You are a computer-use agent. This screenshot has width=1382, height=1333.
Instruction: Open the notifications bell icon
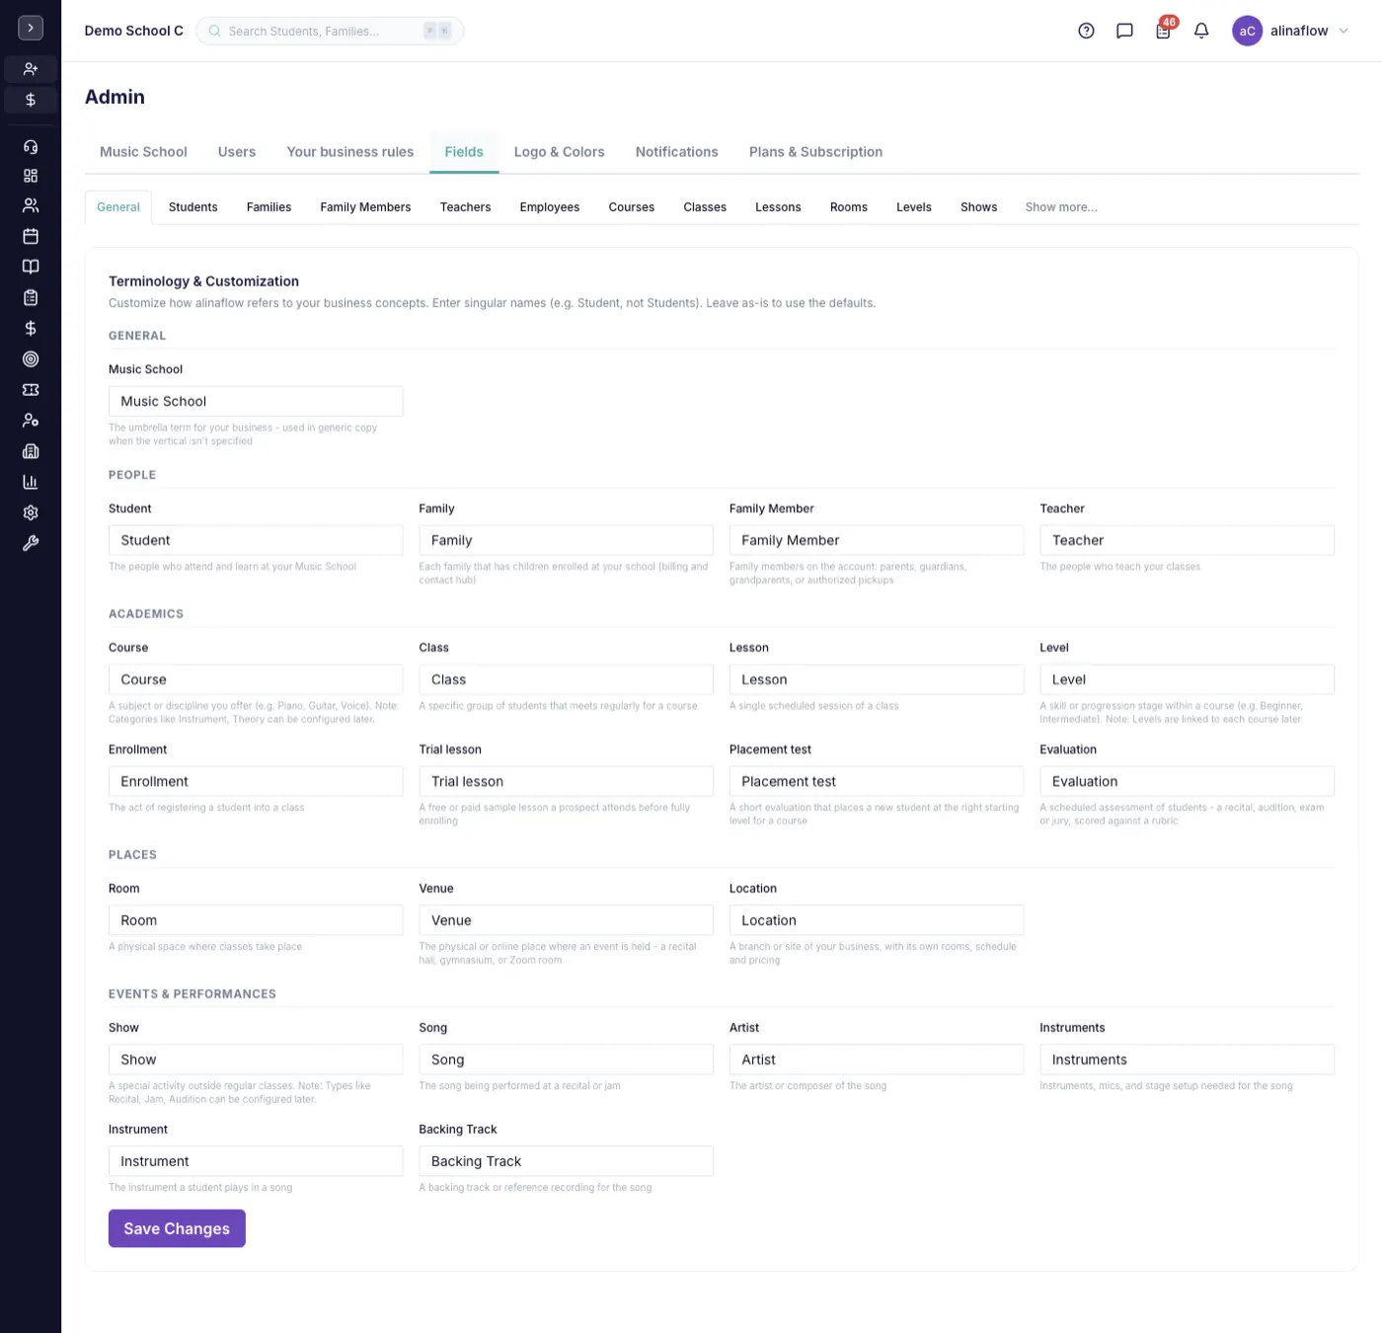tap(1201, 31)
